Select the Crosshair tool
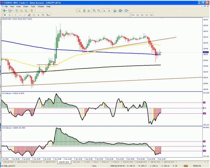The image size is (210, 168). (10, 15)
